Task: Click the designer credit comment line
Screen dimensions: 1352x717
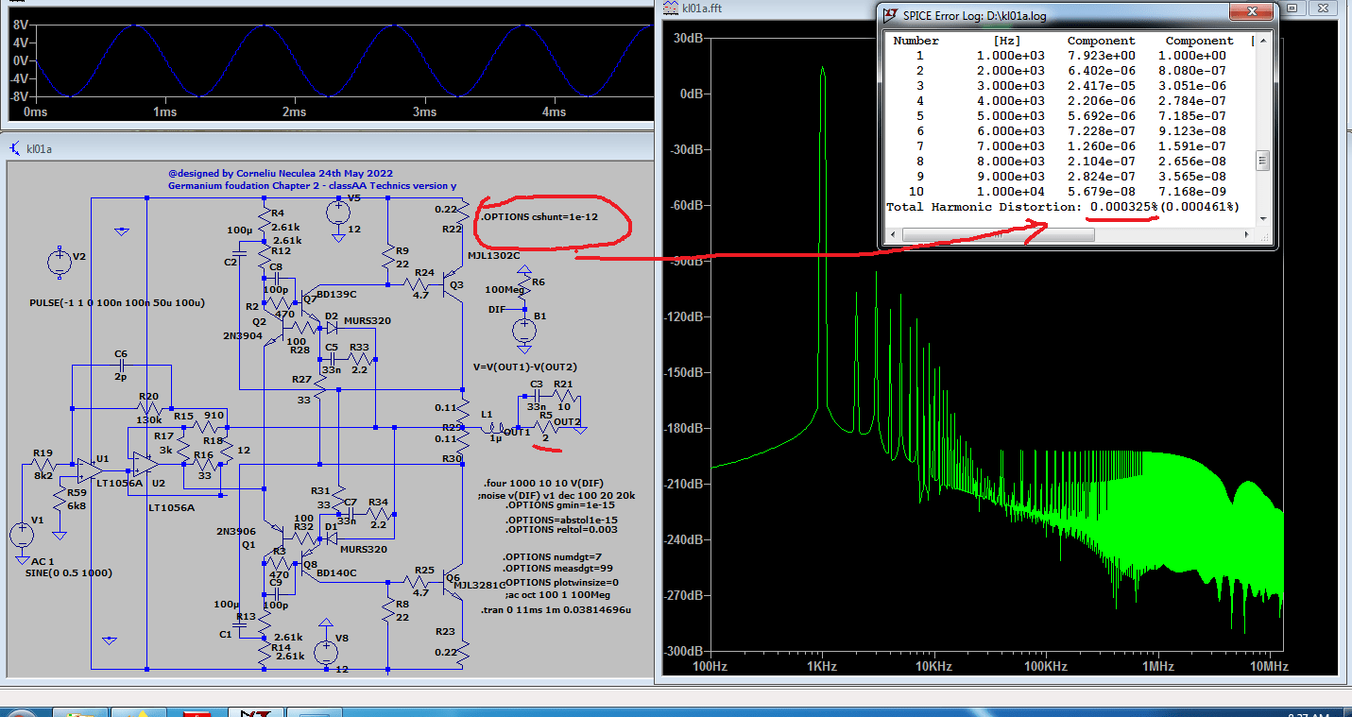Action: (281, 174)
